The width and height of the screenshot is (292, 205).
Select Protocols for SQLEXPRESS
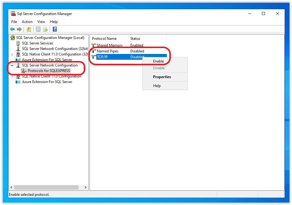pos(49,71)
